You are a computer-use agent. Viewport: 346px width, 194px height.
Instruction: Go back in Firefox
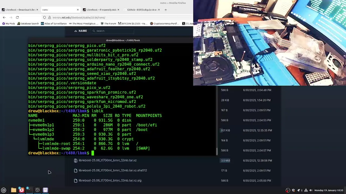point(4,18)
